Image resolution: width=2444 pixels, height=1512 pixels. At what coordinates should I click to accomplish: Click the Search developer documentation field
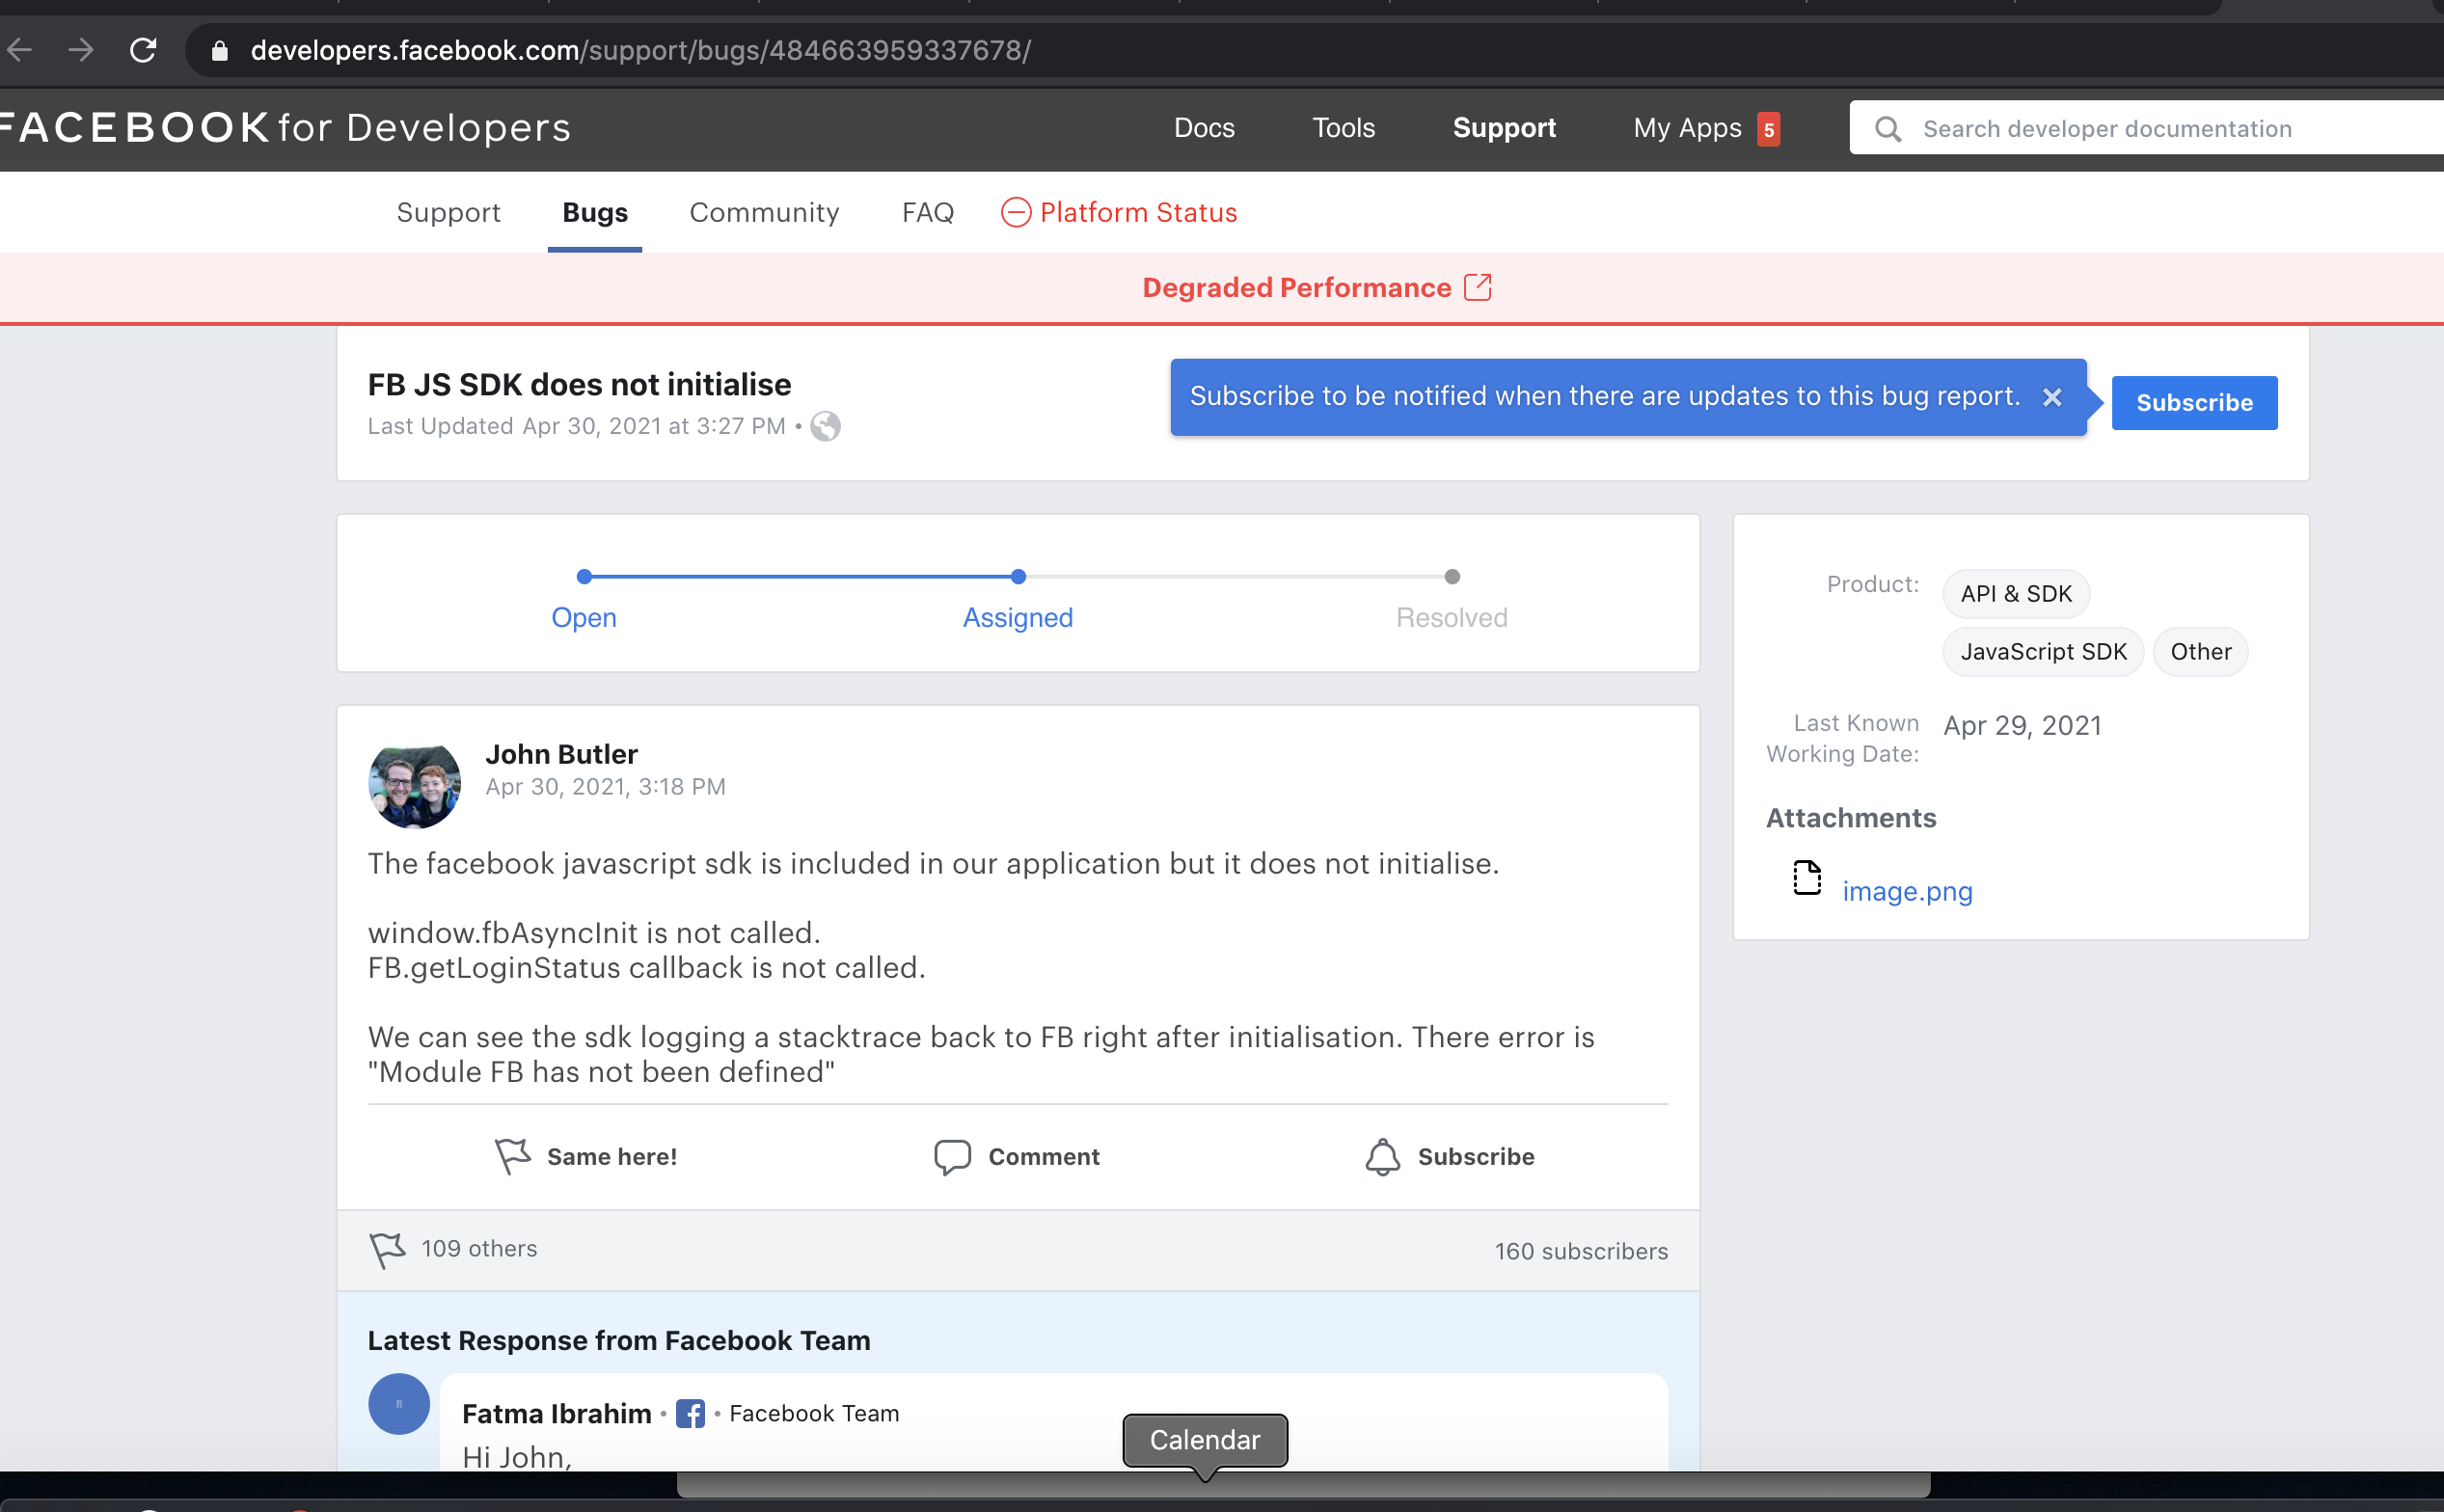pos(2150,129)
